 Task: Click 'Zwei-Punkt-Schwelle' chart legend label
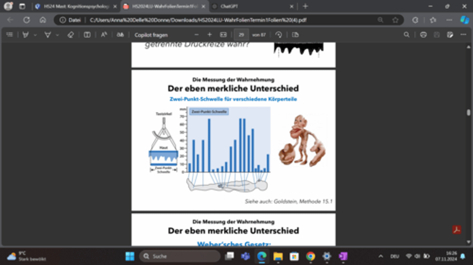pyautogui.click(x=209, y=112)
